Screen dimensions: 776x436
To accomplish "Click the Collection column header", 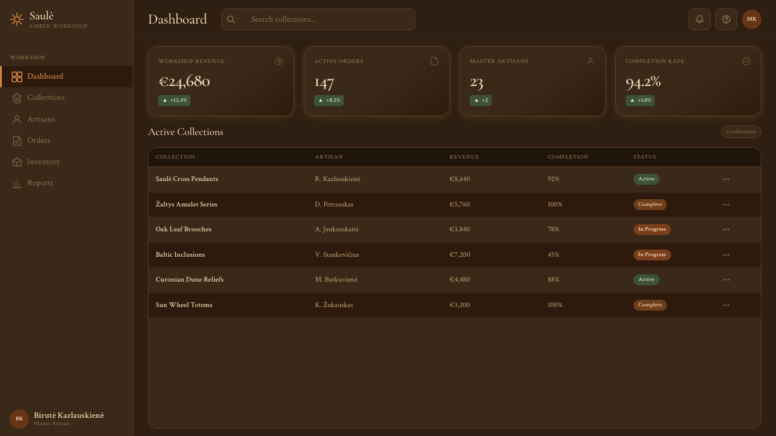I will click(175, 157).
